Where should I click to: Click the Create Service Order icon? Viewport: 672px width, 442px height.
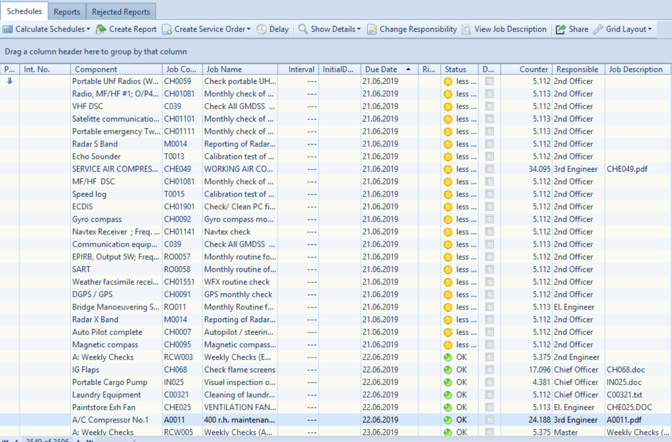click(x=167, y=30)
